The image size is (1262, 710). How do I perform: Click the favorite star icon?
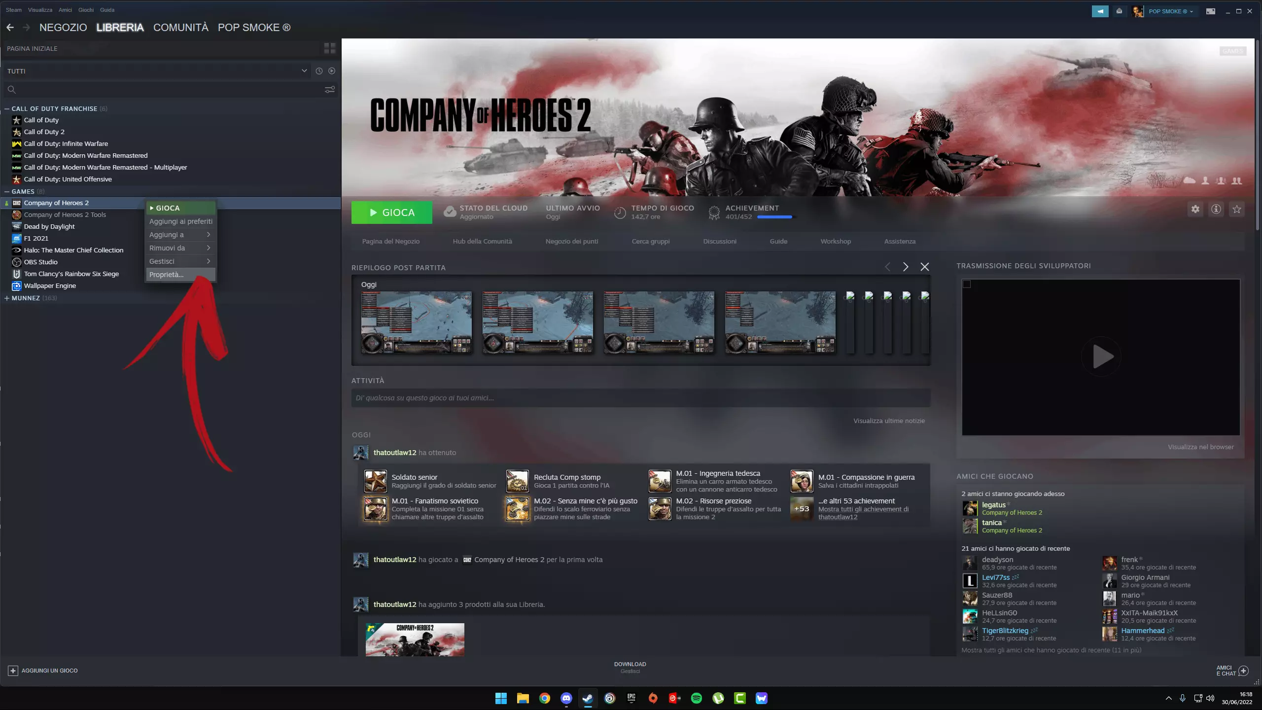(x=1237, y=210)
